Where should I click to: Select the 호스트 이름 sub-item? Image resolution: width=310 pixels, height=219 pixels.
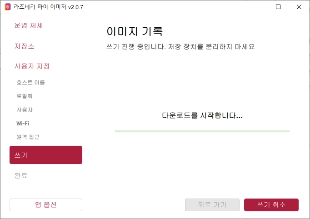click(30, 82)
